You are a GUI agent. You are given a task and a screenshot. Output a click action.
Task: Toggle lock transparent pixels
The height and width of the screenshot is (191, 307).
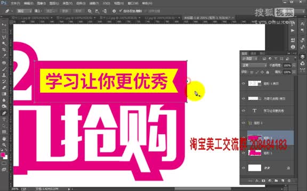coord(252,72)
